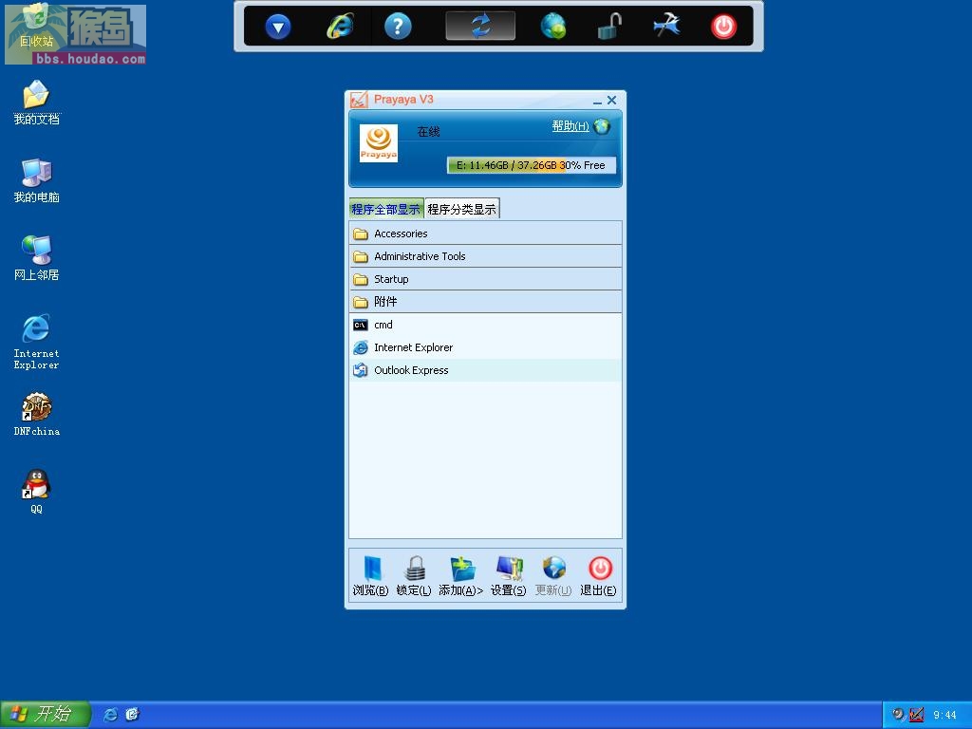Select the DNFchina desktop shortcut

(x=36, y=414)
